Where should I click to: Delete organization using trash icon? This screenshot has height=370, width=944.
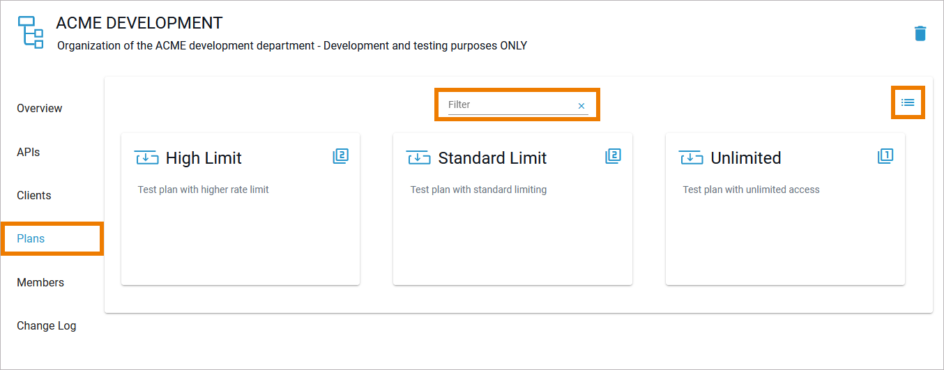(x=920, y=33)
